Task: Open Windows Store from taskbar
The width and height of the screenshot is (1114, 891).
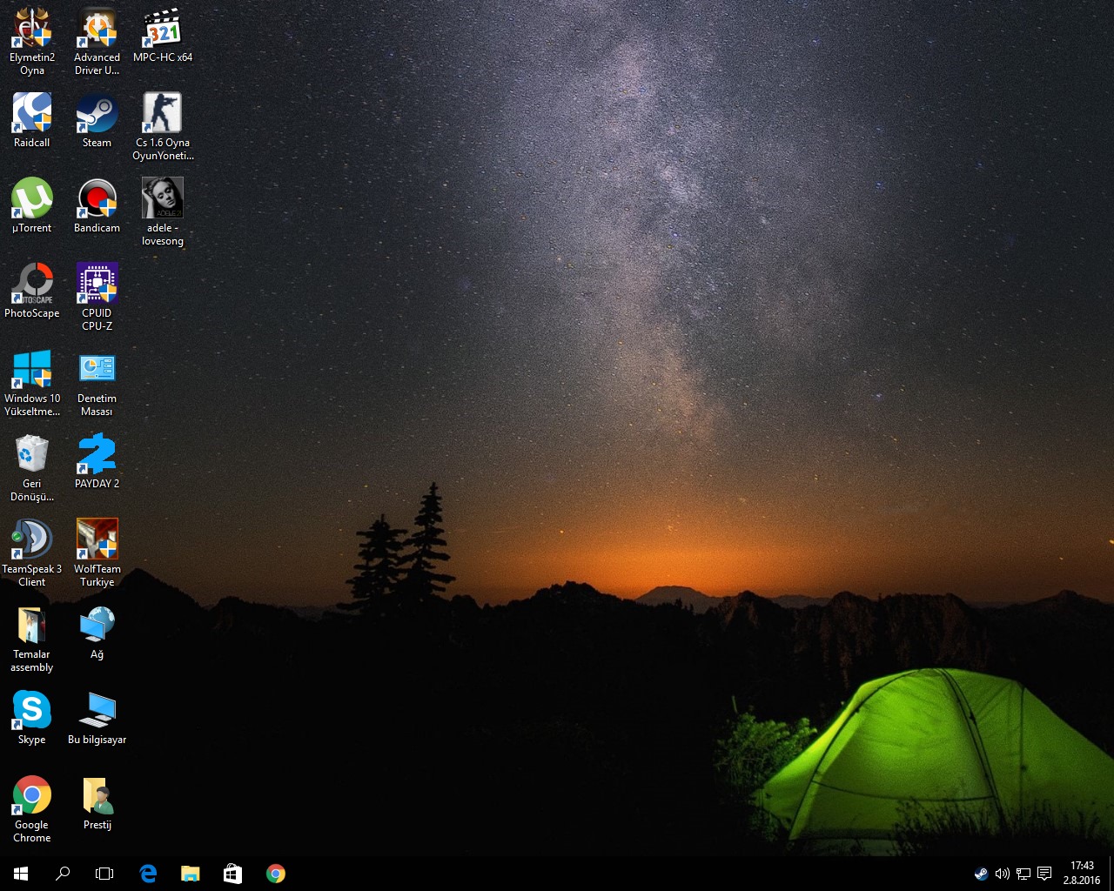Action: point(232,874)
